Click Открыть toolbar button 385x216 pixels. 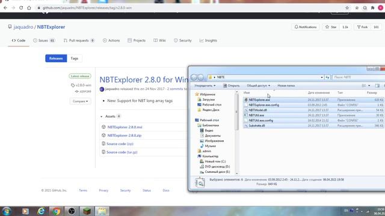pos(231,86)
